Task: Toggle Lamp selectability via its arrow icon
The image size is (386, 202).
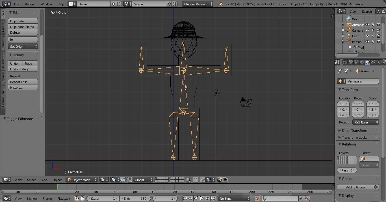Action: pyautogui.click(x=373, y=36)
